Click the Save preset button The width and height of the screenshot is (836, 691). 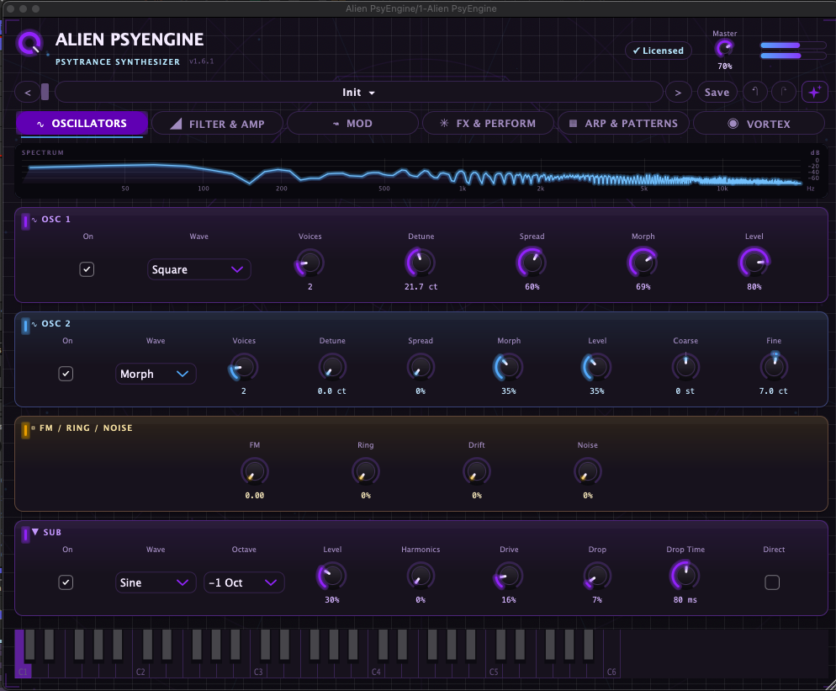(717, 93)
